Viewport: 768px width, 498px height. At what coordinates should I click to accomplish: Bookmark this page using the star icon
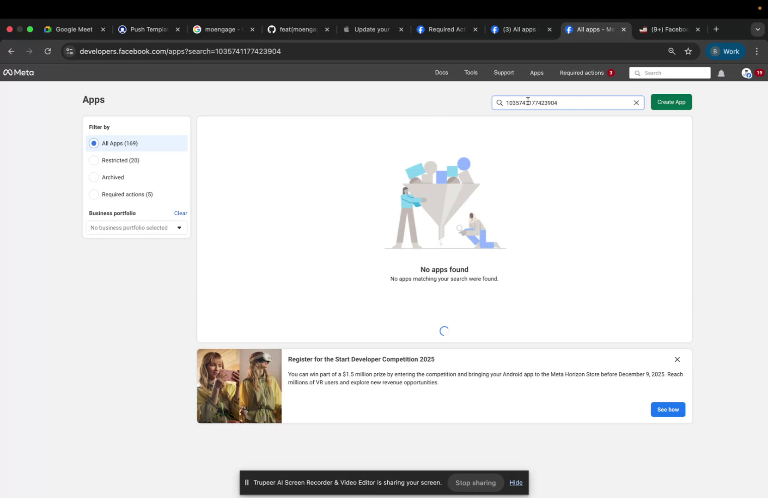(688, 51)
